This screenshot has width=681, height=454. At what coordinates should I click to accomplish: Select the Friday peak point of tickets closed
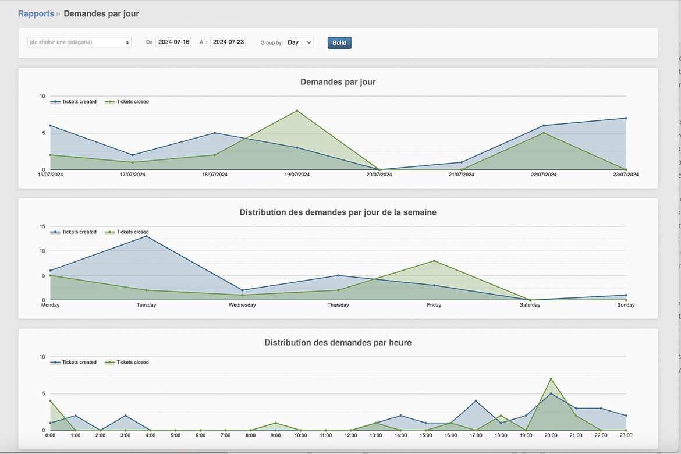click(434, 261)
